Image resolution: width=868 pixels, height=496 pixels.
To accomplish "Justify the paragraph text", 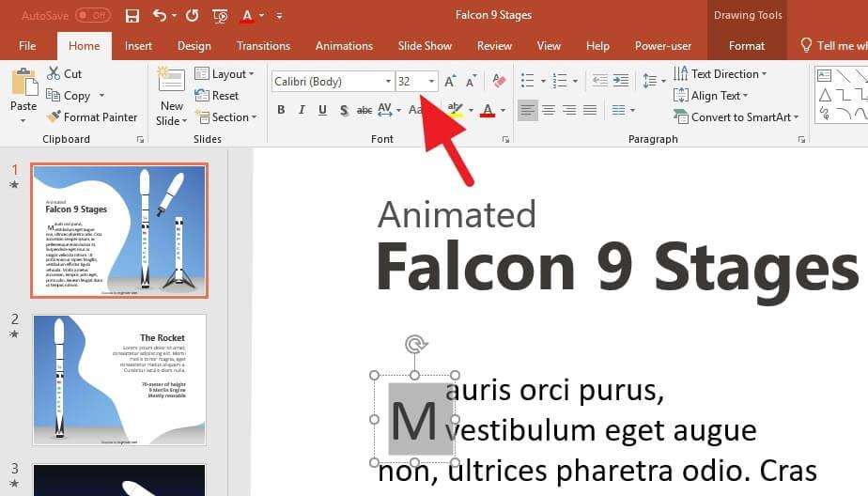I will 590,110.
